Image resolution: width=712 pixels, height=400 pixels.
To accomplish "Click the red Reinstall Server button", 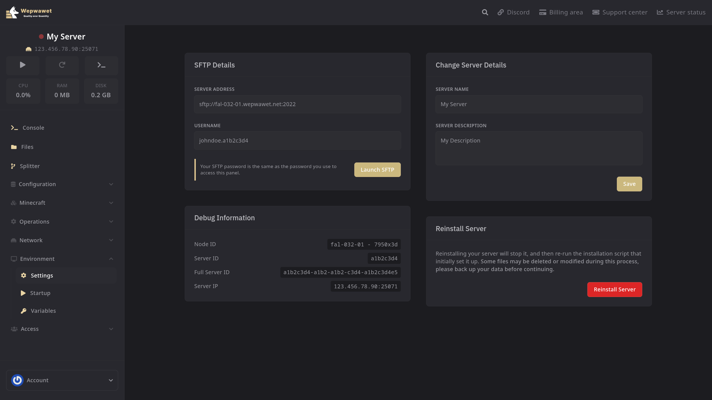I will 614,289.
